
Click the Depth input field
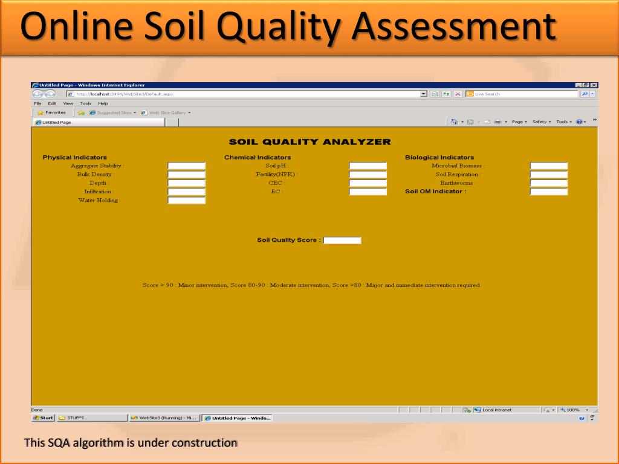tap(187, 183)
